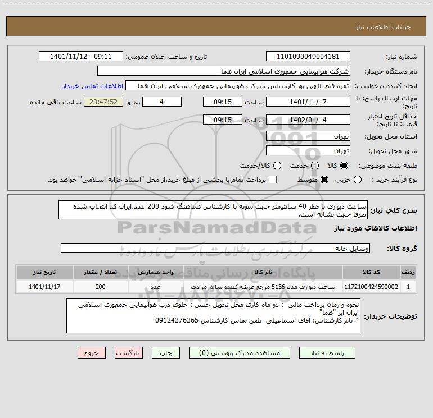Click the announcement date field 1401/11/12 - 09:11

coord(81,57)
